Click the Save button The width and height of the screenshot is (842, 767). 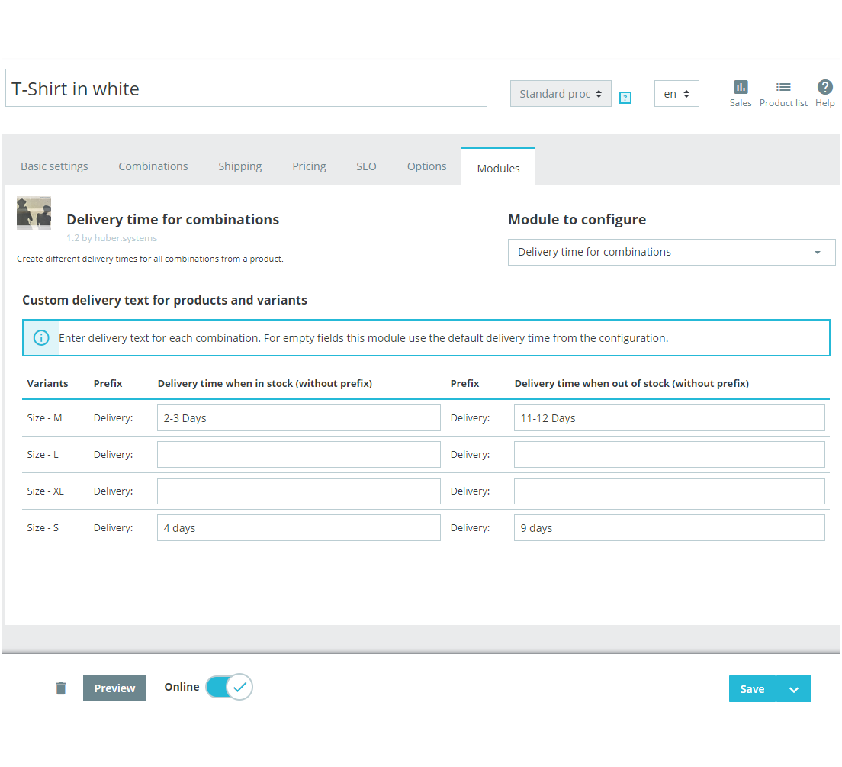752,689
